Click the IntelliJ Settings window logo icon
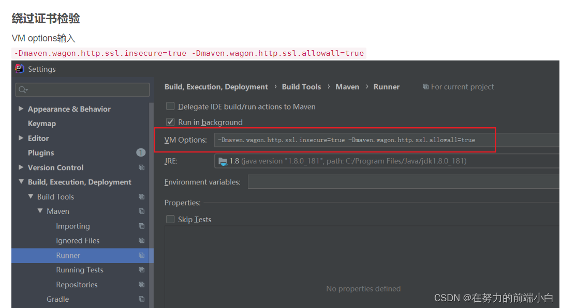Screen dimensions: 561x308 20,69
